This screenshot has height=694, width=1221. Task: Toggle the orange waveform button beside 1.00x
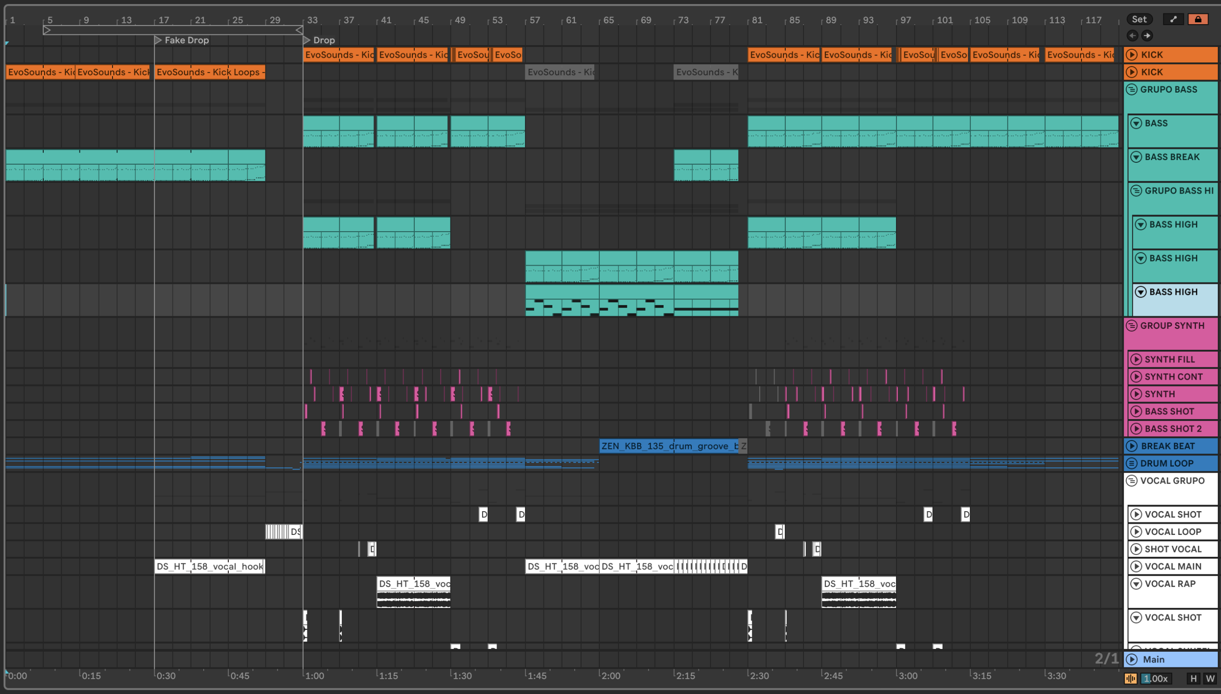(x=1130, y=678)
